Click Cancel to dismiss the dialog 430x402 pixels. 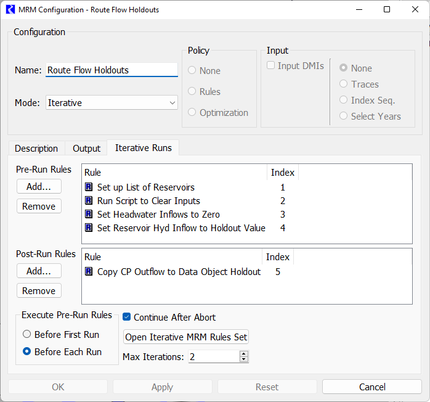coord(372,387)
